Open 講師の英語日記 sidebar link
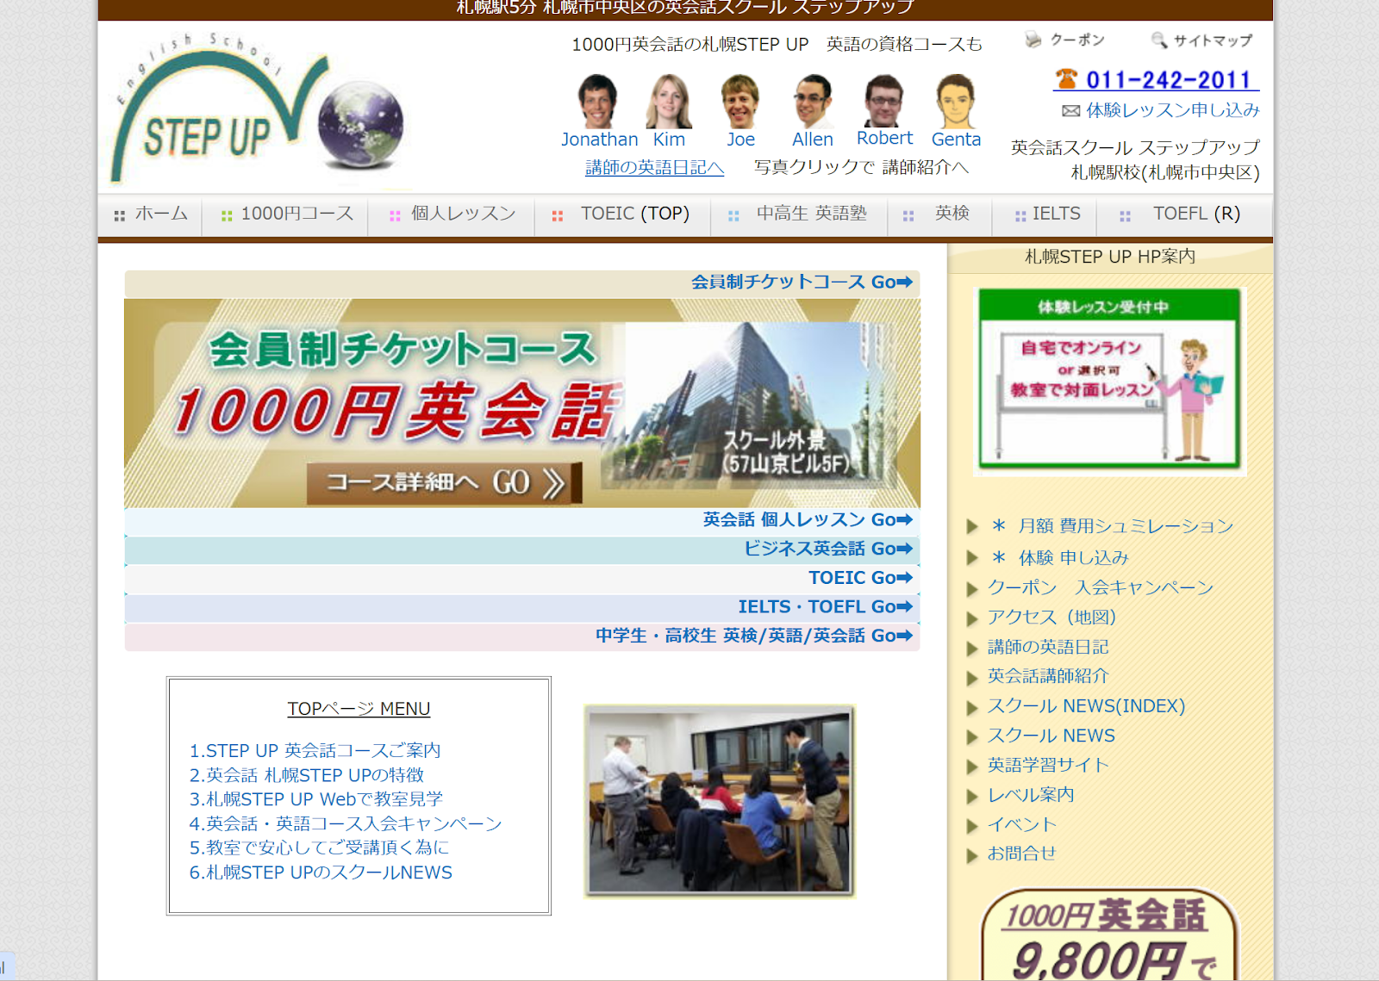The image size is (1379, 981). [x=1048, y=647]
